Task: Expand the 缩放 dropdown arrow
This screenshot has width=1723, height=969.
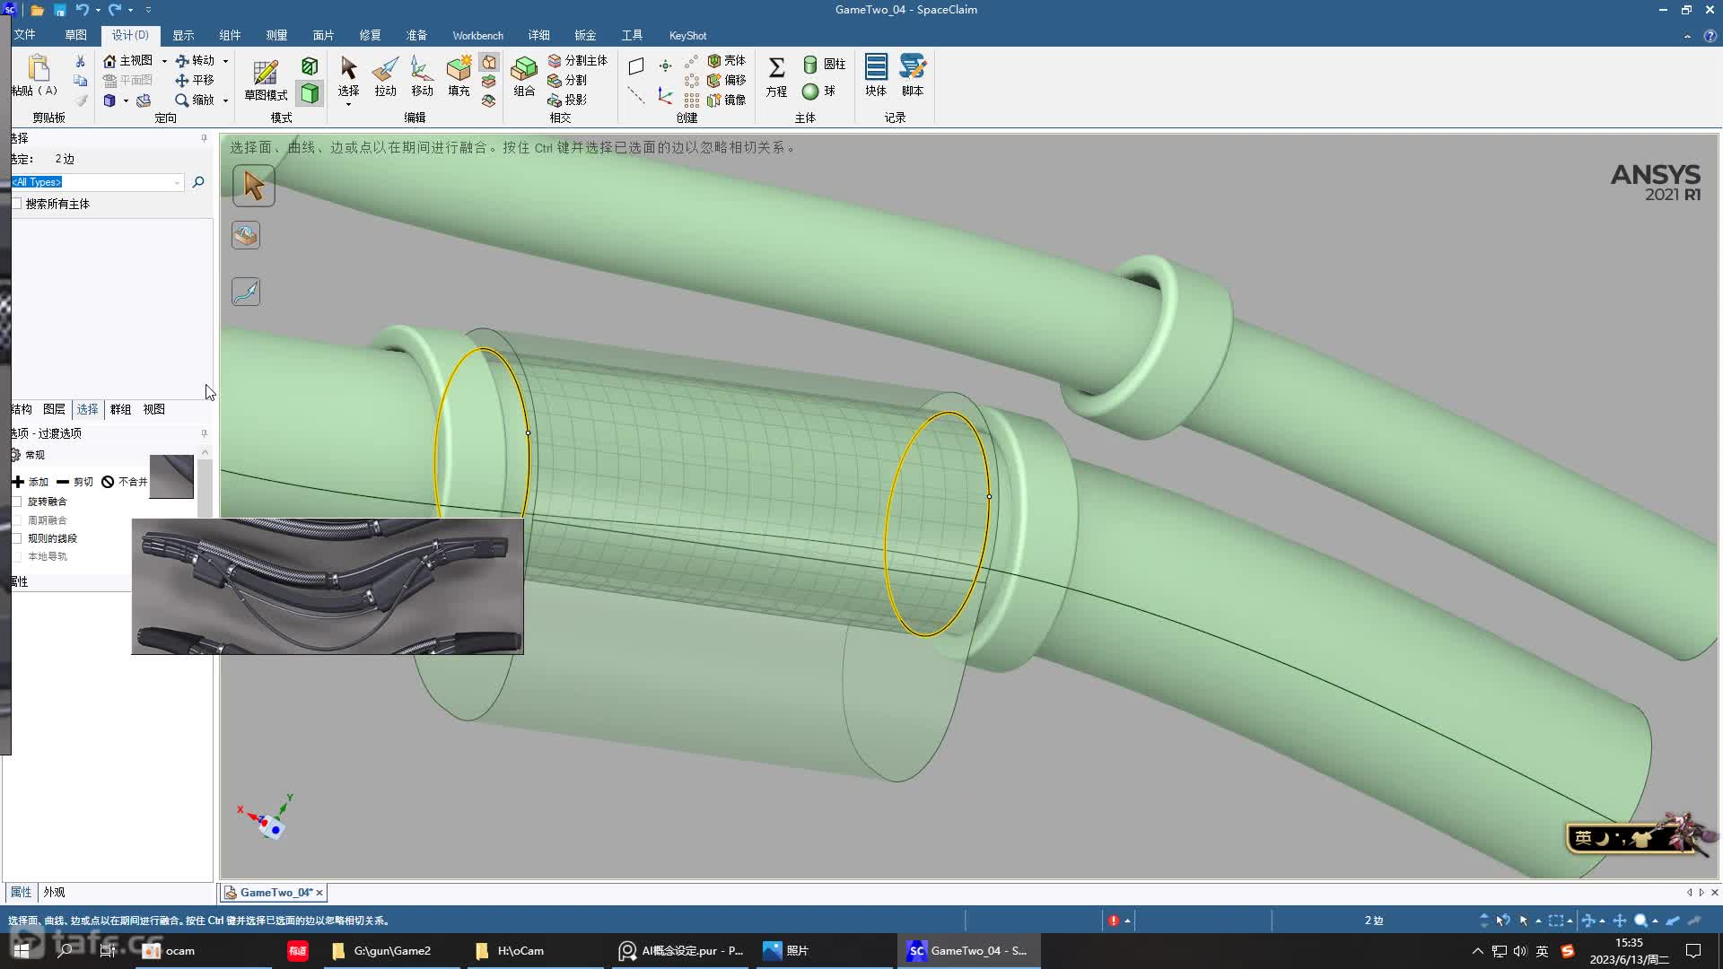Action: 225,100
